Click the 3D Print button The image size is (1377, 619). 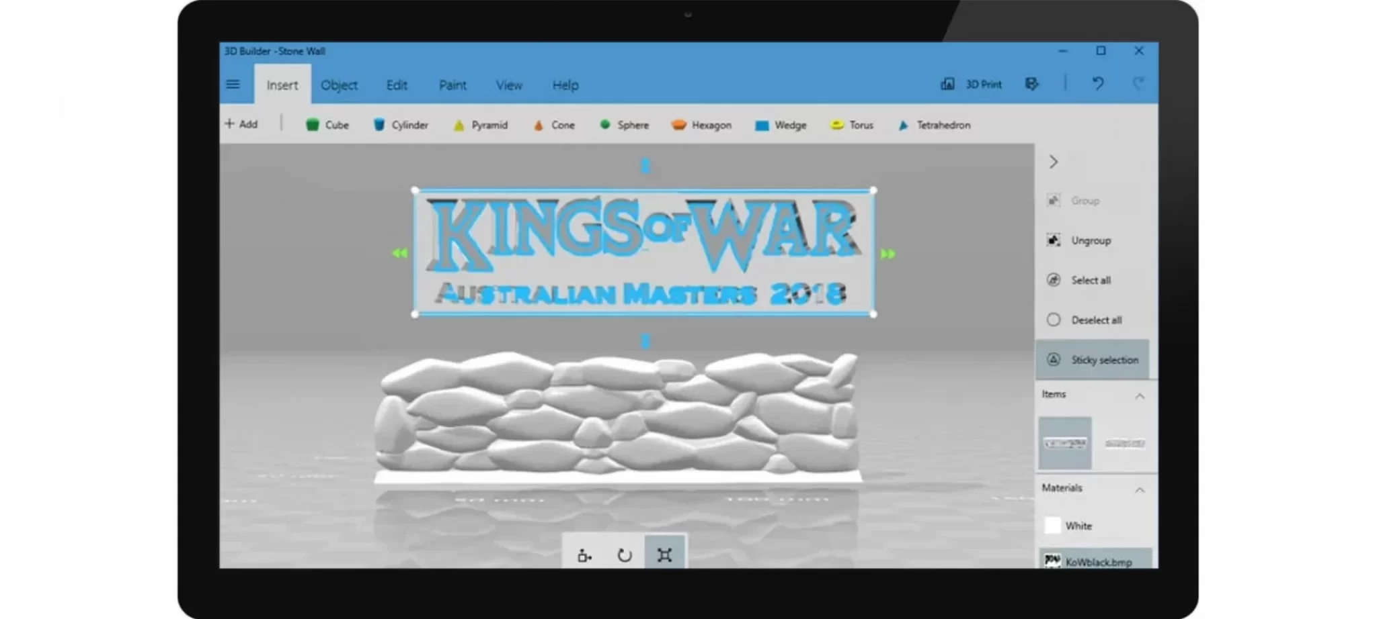coord(971,84)
